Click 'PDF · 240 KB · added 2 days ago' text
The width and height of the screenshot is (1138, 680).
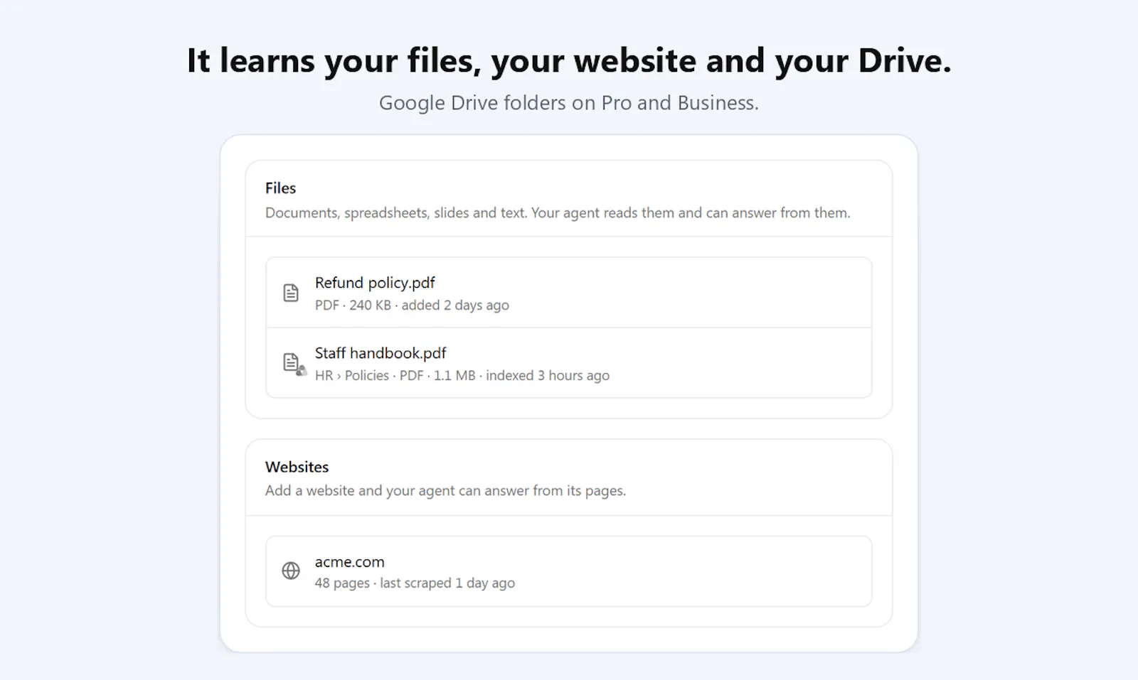pyautogui.click(x=412, y=305)
